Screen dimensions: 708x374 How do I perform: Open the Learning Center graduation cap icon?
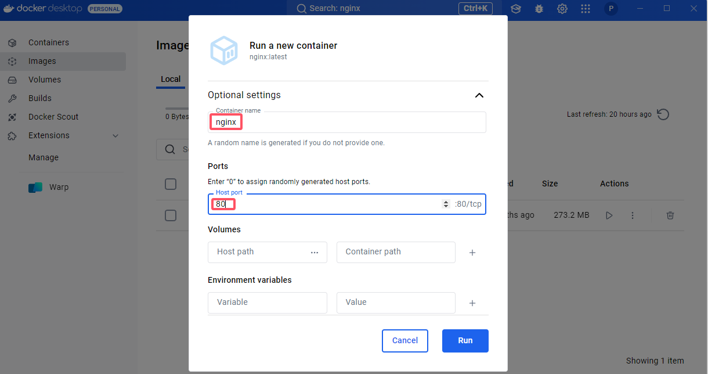click(515, 9)
